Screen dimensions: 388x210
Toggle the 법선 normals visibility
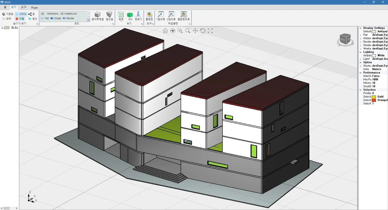click(x=33, y=19)
